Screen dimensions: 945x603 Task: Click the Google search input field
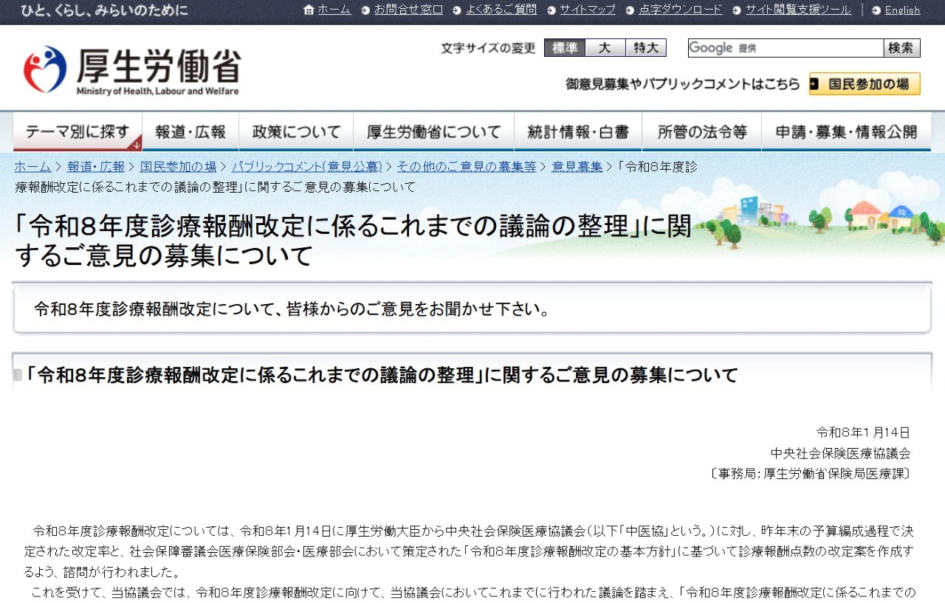786,48
